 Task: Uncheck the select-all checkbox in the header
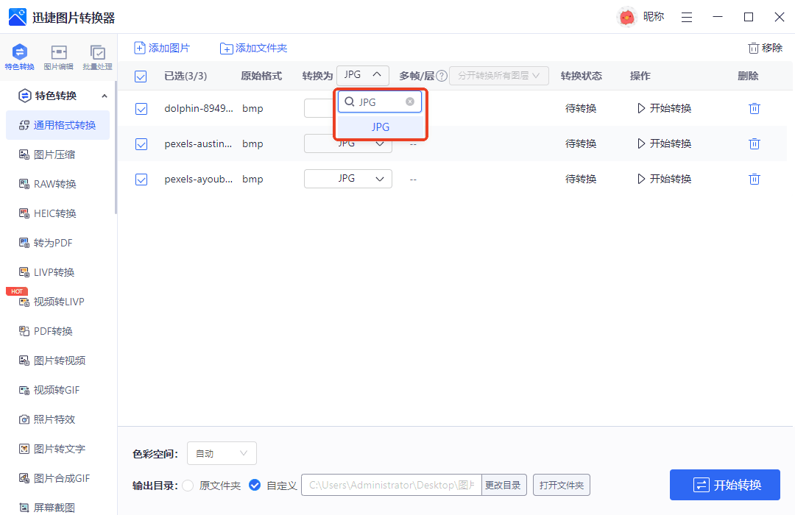click(141, 76)
